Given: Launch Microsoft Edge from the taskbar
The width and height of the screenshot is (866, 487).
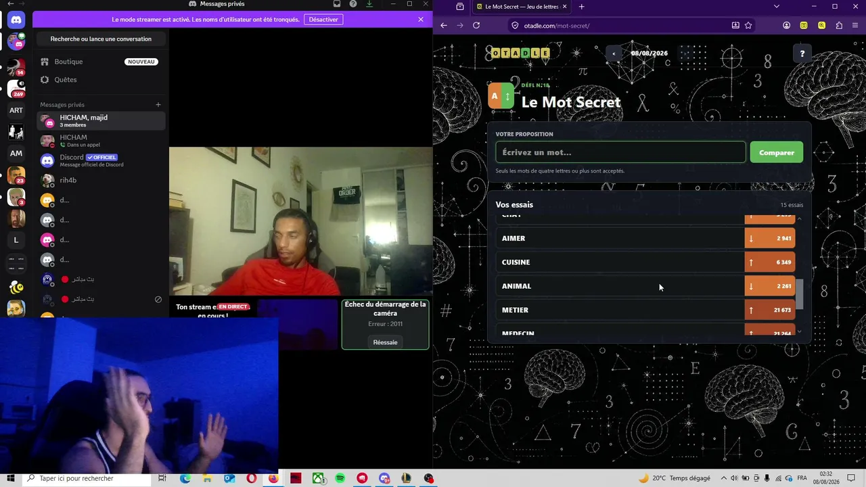Looking at the screenshot, I should (185, 478).
